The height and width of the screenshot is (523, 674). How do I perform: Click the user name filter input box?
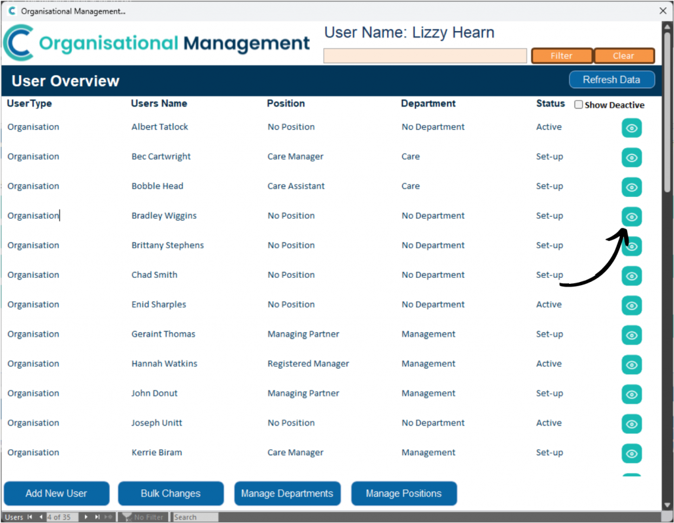click(425, 56)
